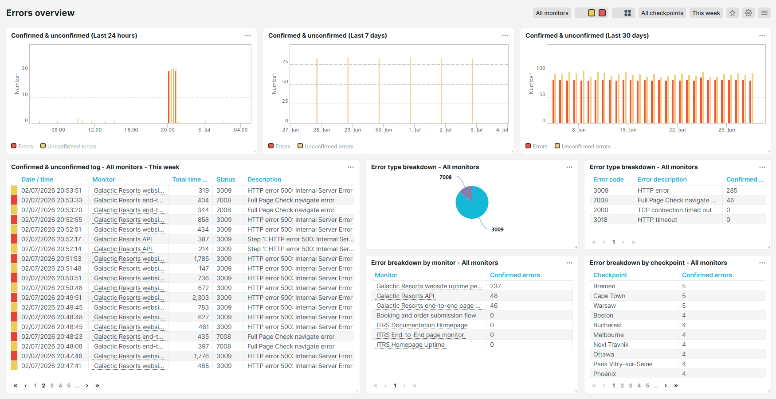776x399 pixels.
Task: Open the hamburger menu icon
Action: (764, 13)
